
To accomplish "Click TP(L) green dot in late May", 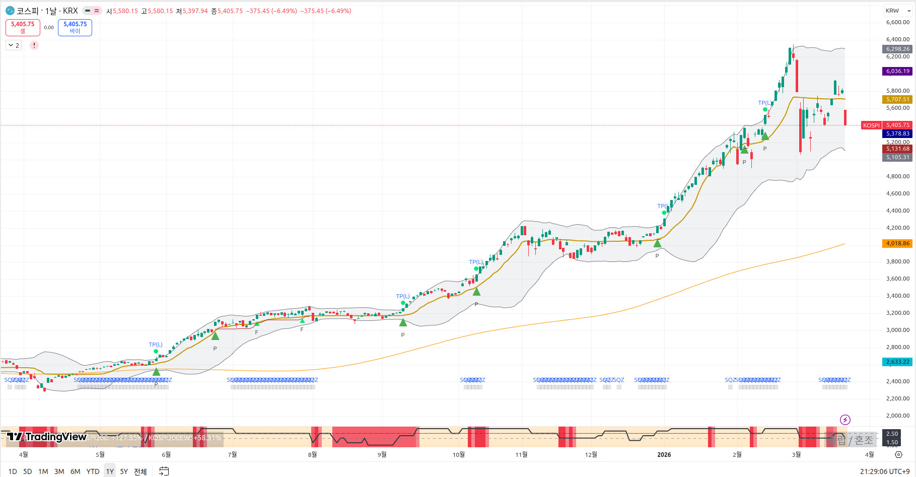I will pos(156,351).
